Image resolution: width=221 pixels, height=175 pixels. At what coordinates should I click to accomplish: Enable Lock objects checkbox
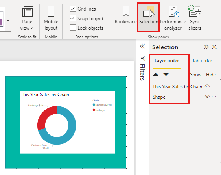[73, 28]
